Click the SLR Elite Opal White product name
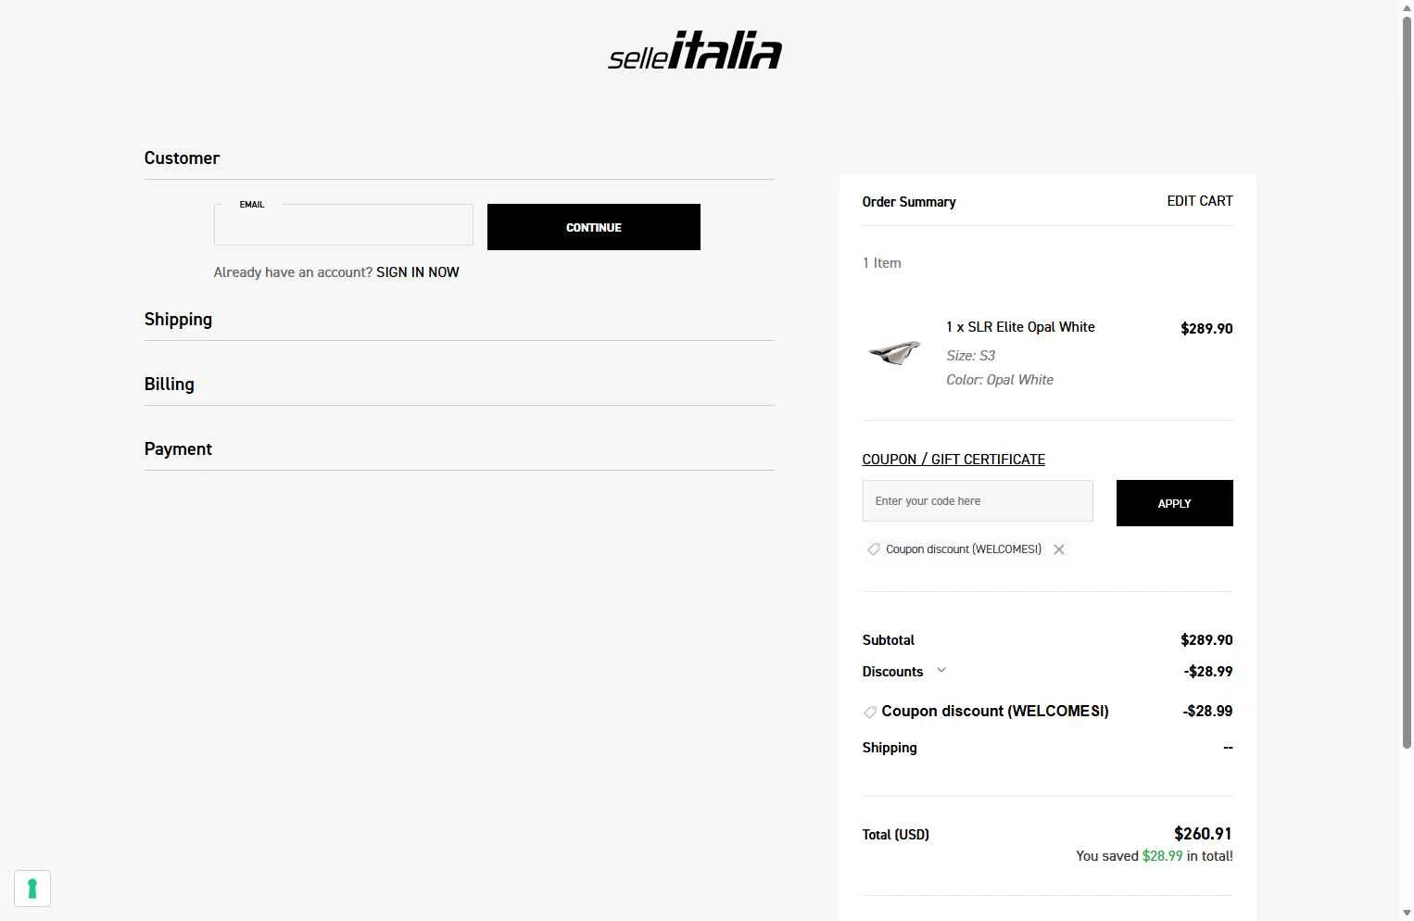This screenshot has width=1414, height=921. [1020, 327]
